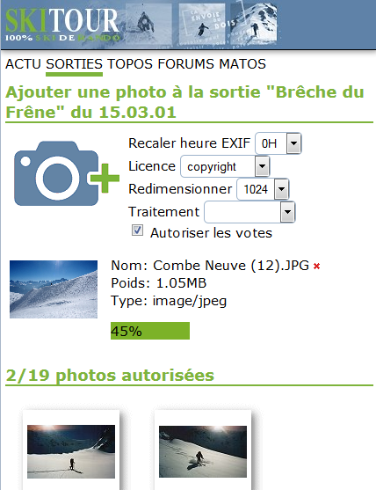The image size is (376, 490).
Task: Select the TOPOS menu item
Action: coord(130,64)
